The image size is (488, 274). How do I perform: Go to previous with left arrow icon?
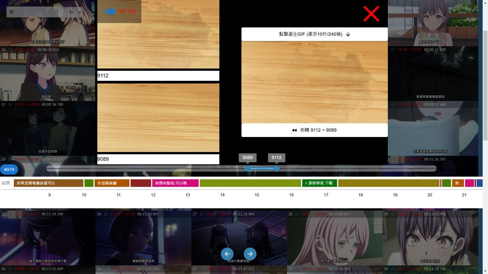coord(227,254)
